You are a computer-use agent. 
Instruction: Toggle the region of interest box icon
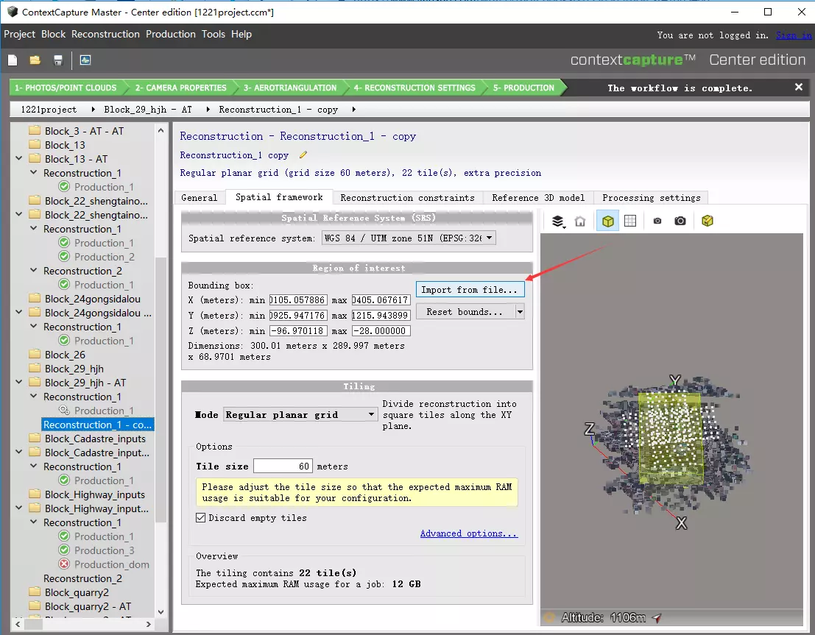pyautogui.click(x=607, y=221)
